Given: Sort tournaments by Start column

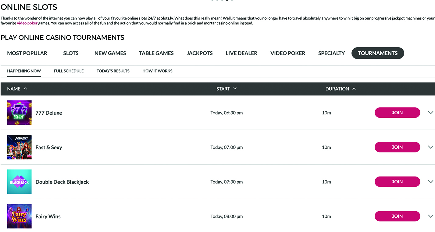Looking at the screenshot, I should click(x=226, y=89).
